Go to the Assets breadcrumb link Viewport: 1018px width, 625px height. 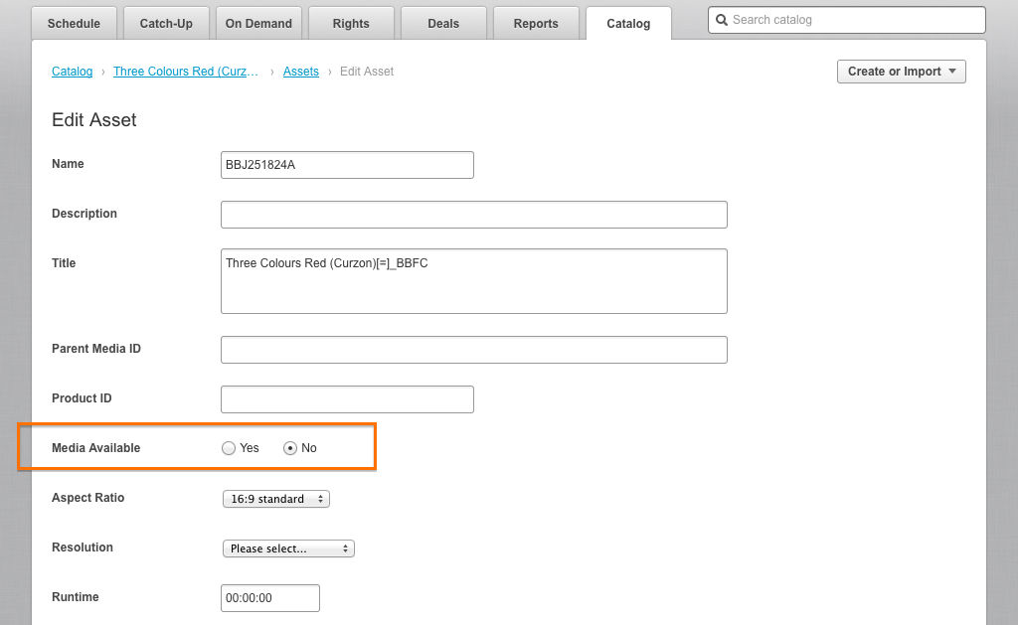(x=300, y=72)
